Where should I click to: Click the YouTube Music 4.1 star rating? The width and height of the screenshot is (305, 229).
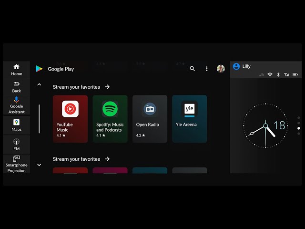pyautogui.click(x=61, y=135)
